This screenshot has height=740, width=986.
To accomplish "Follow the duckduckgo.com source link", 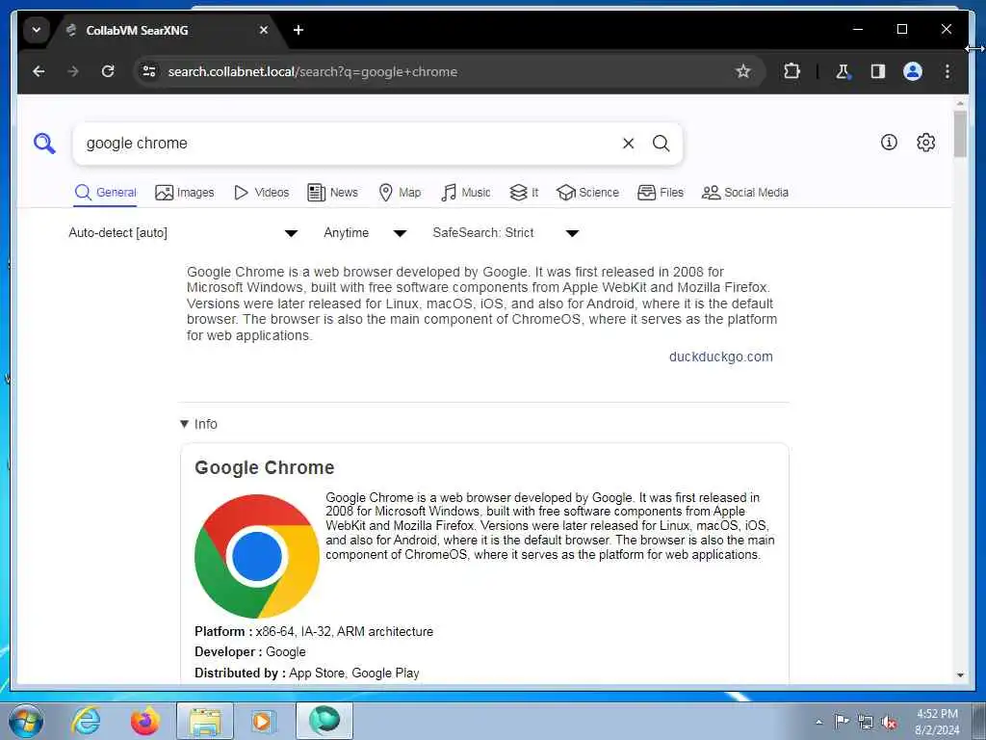I will pos(720,357).
